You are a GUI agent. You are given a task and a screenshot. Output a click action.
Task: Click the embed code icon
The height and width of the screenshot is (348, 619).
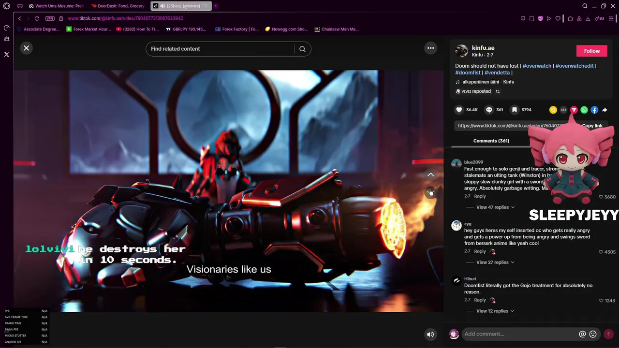[x=563, y=110]
